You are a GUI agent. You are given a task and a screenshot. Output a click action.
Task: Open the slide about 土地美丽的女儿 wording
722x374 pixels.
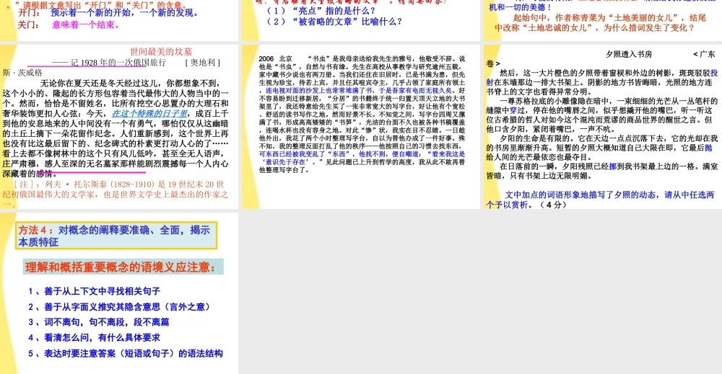pyautogui.click(x=602, y=20)
